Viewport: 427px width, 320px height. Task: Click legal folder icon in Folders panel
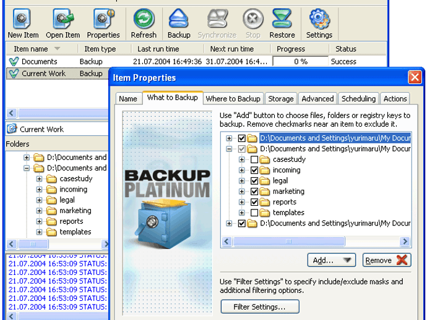51,200
